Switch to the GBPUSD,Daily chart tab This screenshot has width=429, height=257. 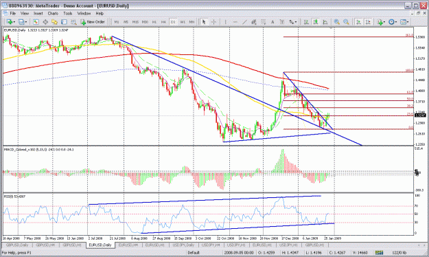[17, 245]
